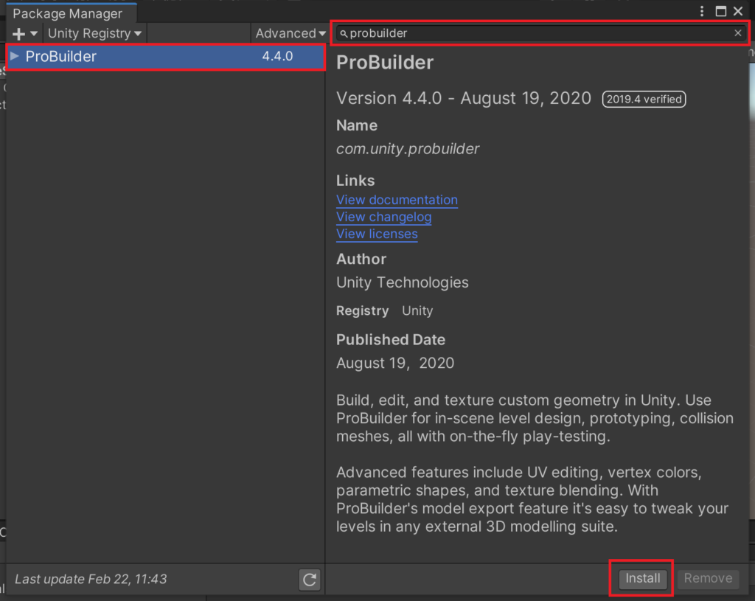Click the maximize panel icon
755x601 pixels.
(x=720, y=11)
